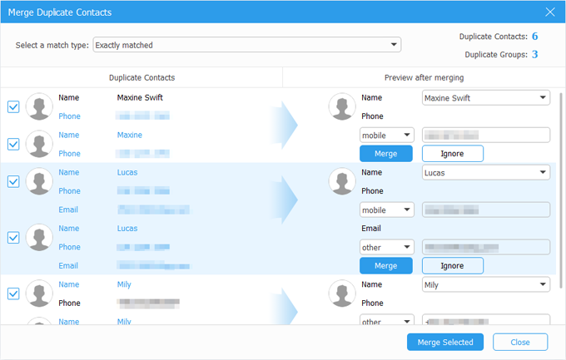Uncheck the Maxine Swift contact checkbox
566x360 pixels.
tap(13, 106)
